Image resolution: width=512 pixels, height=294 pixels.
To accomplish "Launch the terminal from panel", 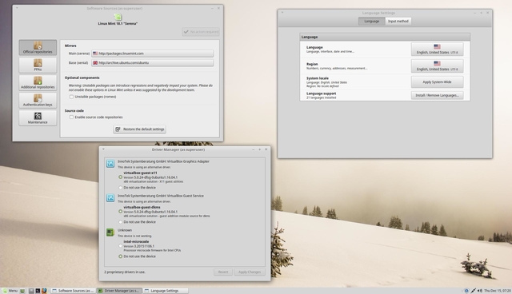I will pos(38,291).
